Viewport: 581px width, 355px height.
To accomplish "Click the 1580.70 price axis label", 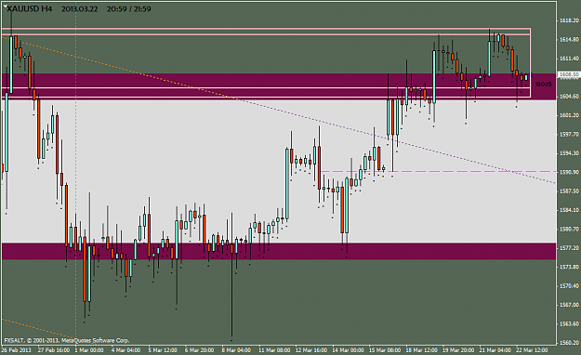I will 569,229.
